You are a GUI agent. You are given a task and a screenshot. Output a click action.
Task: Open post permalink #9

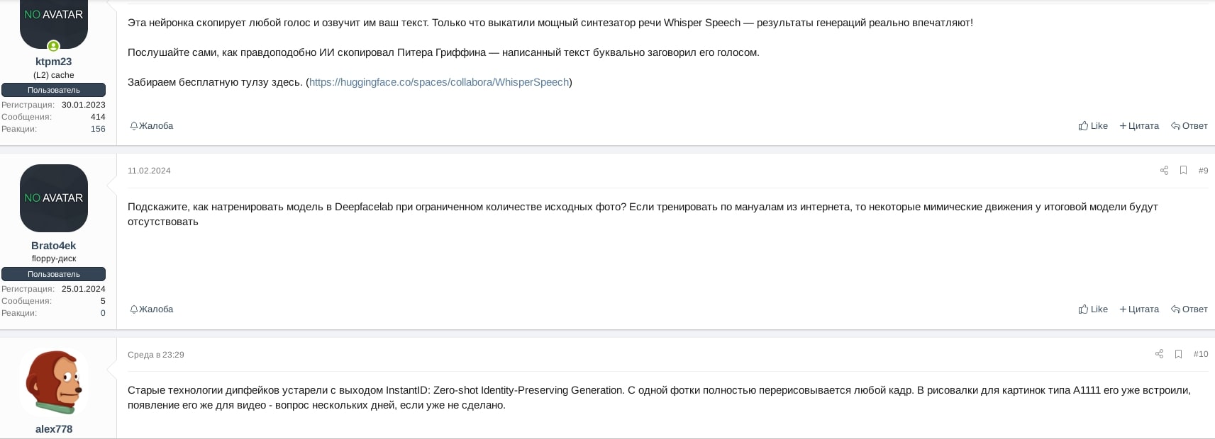click(x=1203, y=171)
